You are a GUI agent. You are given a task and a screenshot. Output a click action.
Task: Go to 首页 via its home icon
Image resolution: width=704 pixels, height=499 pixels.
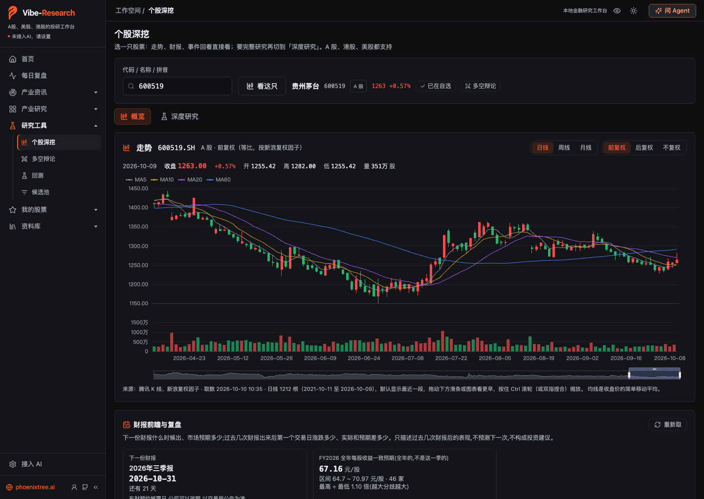[13, 59]
